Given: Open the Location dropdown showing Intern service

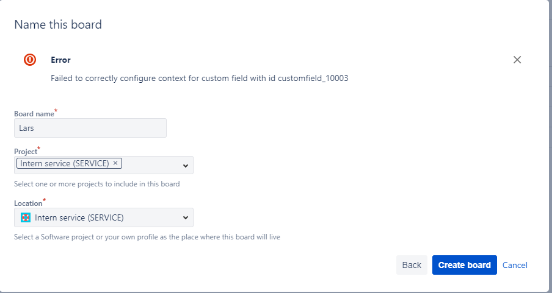Looking at the screenshot, I should pyautogui.click(x=104, y=217).
